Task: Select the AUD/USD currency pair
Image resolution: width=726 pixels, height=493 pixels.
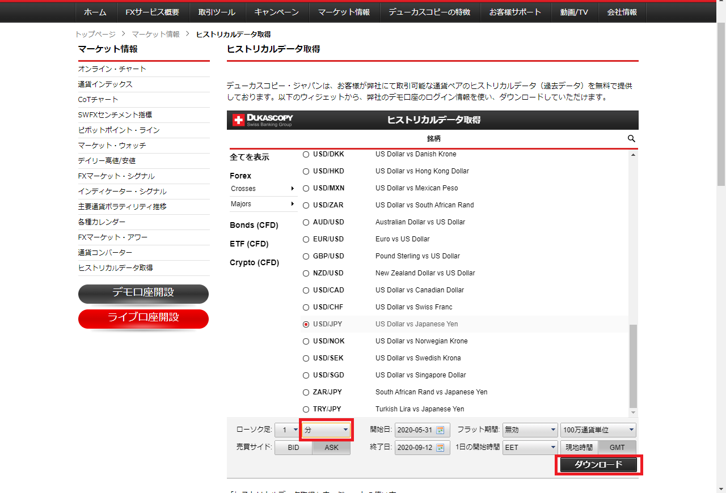Action: click(306, 222)
